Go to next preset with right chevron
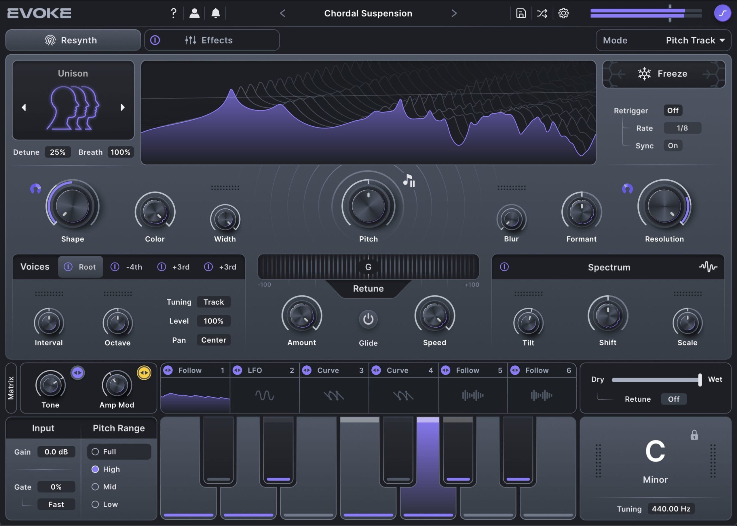Viewport: 737px width, 526px height. pos(454,13)
